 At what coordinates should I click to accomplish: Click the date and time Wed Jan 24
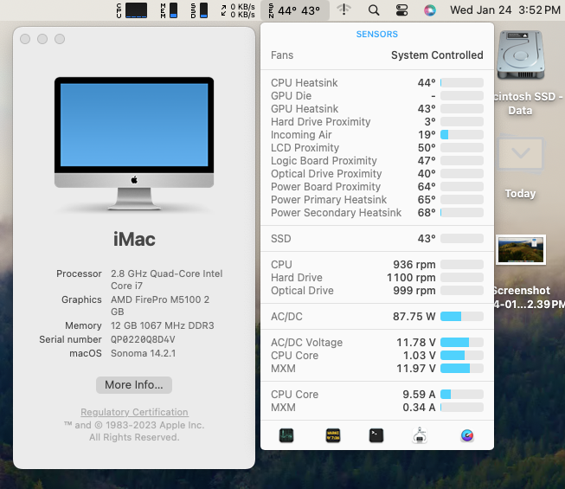click(505, 10)
